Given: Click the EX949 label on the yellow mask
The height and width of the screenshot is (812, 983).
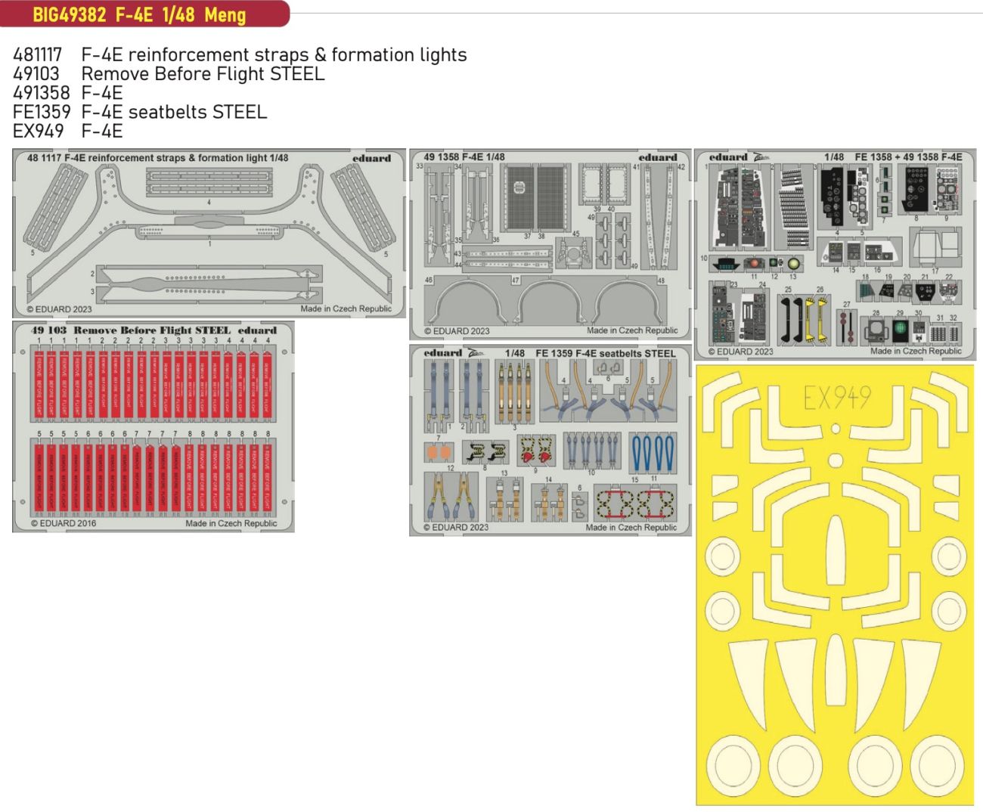Looking at the screenshot, I should pos(837,398).
